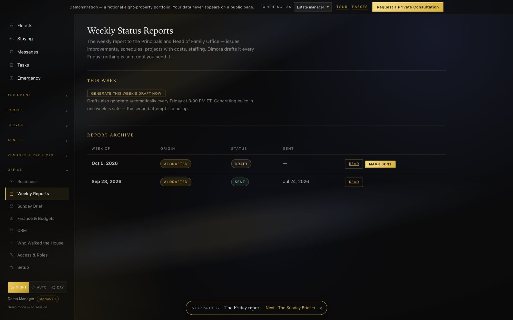Click the 'Jul 24, 2026' sent date
The image size is (513, 320).
[x=296, y=182]
